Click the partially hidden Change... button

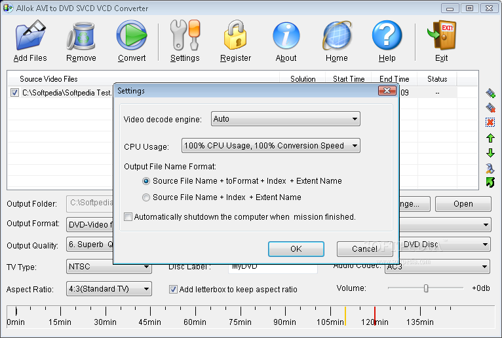415,204
